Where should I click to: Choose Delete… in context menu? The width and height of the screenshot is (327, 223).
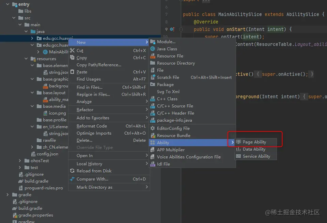(109, 140)
